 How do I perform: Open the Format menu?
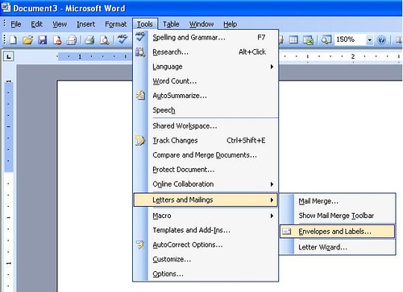click(115, 24)
